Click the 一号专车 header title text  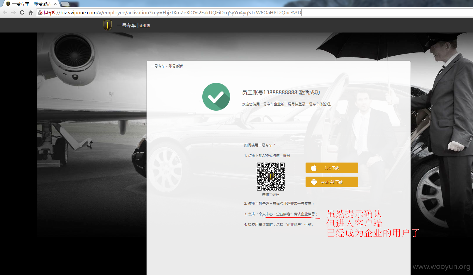(126, 25)
